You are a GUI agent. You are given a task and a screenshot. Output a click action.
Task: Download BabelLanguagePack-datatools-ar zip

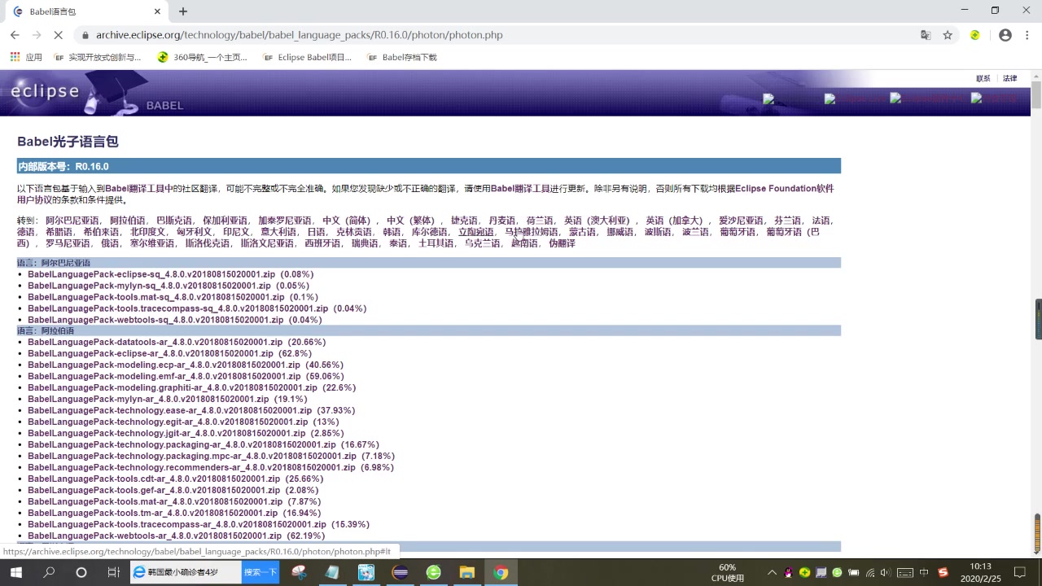coord(155,343)
